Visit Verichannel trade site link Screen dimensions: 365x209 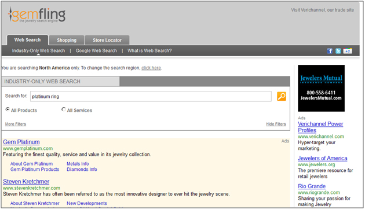coord(322,10)
